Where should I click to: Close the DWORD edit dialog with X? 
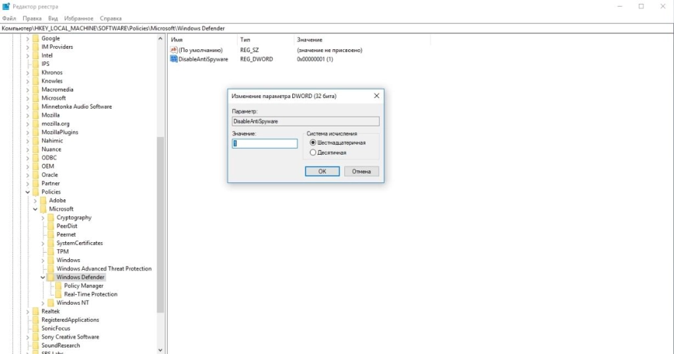pos(376,96)
